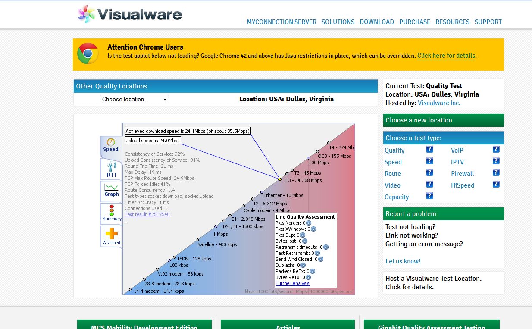The image size is (532, 329).
Task: Click info icon beside Packets ReTx
Action: [313, 271]
